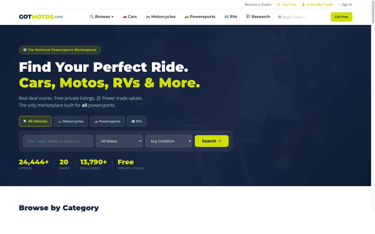
Task: Open the Powersports navigation item
Action: [200, 17]
